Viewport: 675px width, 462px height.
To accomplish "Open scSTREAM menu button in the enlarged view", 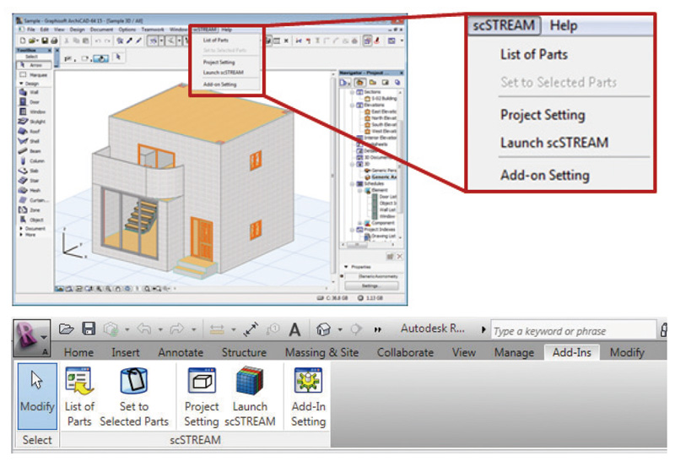I will 504,25.
